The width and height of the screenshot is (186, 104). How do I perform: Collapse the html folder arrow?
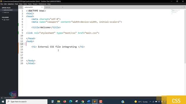pyautogui.click(x=2, y=20)
